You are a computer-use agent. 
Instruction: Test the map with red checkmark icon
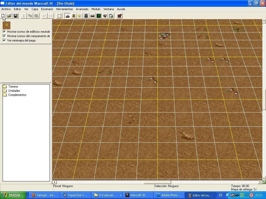coord(119,16)
